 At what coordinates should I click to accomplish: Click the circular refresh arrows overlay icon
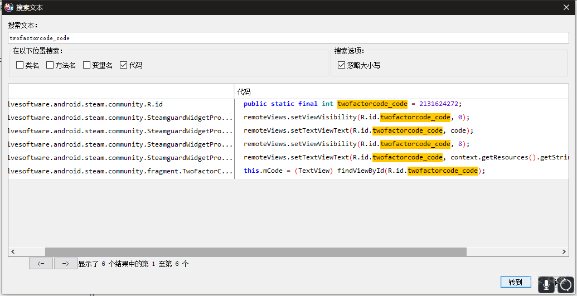[566, 285]
